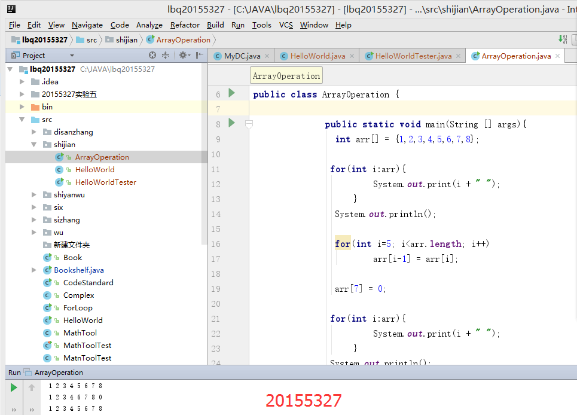
Task: Click the Collapse All icon in Project panel
Action: pos(165,55)
